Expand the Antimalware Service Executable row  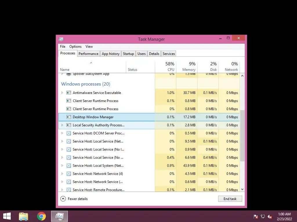click(62, 93)
